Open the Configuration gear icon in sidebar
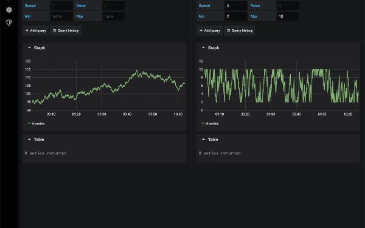The height and width of the screenshot is (228, 365). point(9,10)
